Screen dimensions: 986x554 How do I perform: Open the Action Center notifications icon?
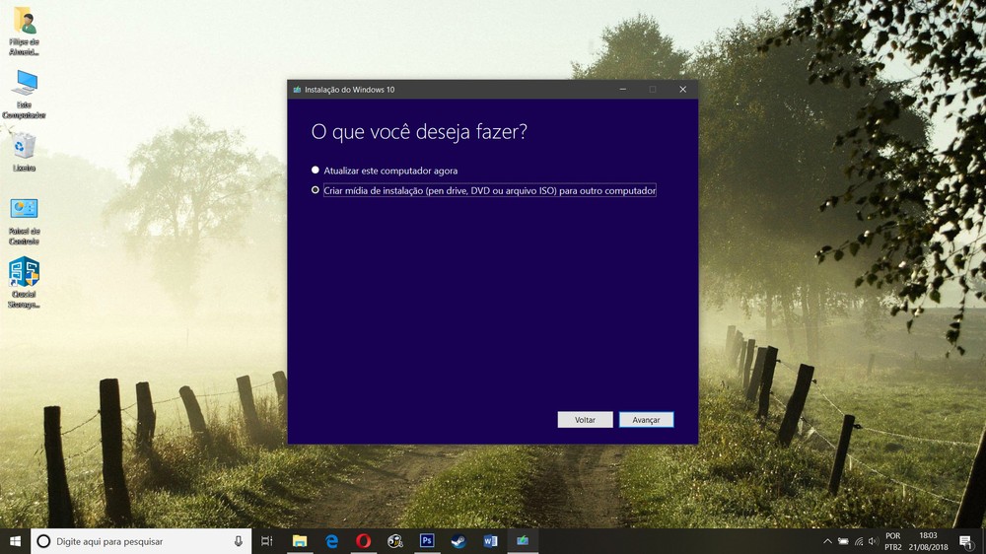pyautogui.click(x=966, y=541)
